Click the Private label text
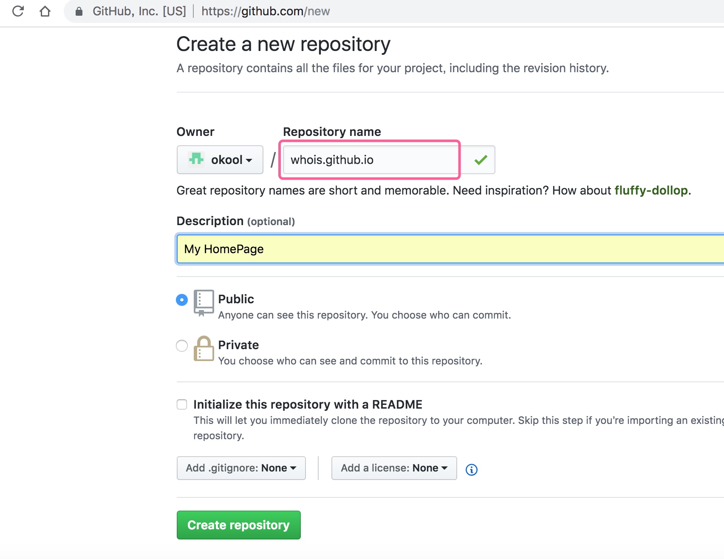 point(238,345)
